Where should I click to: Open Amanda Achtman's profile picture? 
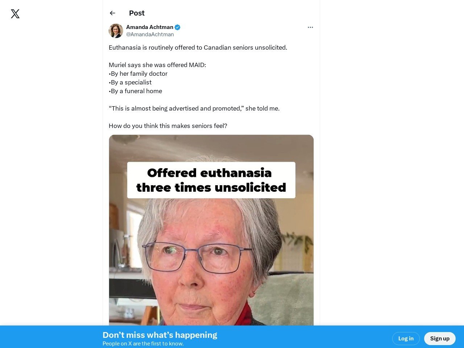coord(116,31)
